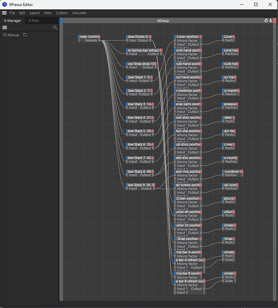
Task: Click the search magnifier in X-Manager
Action: pos(55,28)
